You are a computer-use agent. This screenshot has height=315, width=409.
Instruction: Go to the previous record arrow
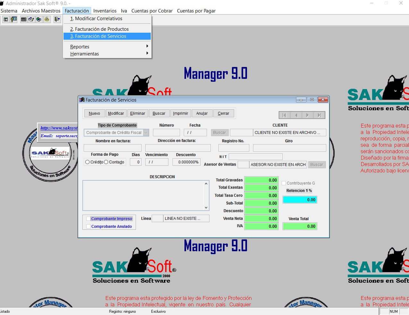click(x=296, y=115)
